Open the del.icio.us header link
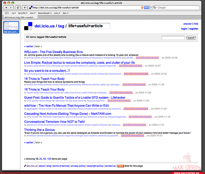205x174 pixels. coord(44,26)
